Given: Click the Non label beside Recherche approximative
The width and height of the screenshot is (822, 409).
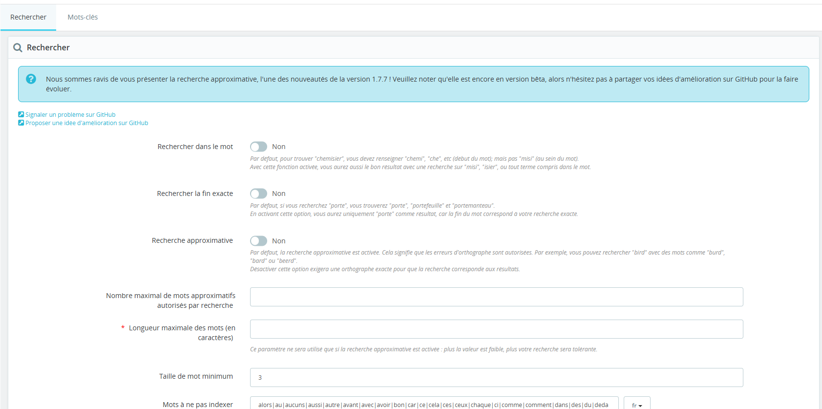Looking at the screenshot, I should pos(278,241).
